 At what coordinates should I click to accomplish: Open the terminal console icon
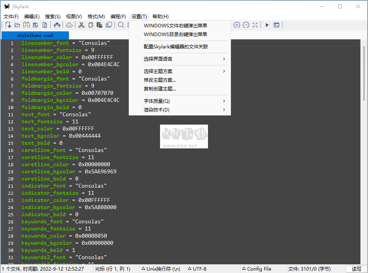point(276,25)
